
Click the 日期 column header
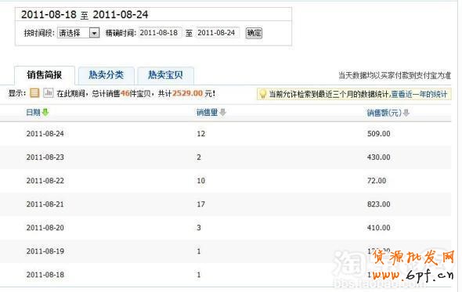[x=34, y=112]
